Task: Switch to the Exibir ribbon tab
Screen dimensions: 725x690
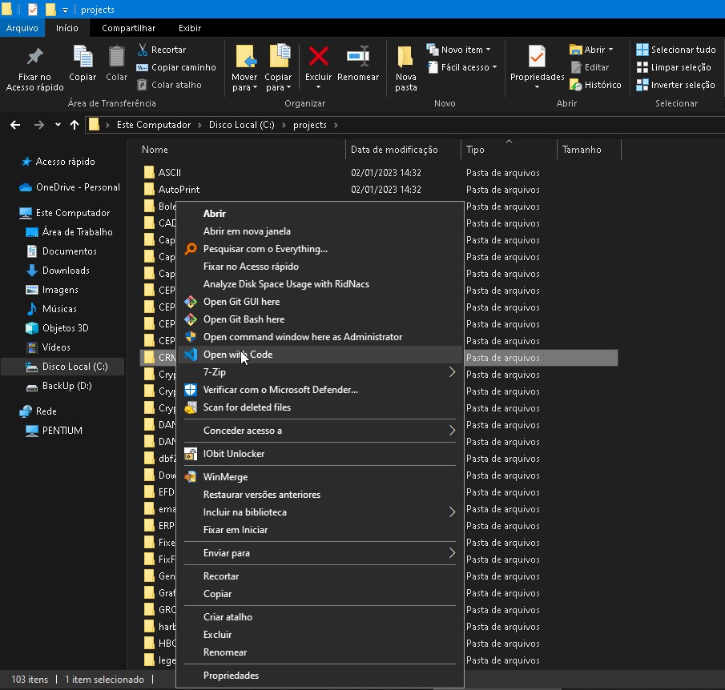Action: (x=190, y=28)
